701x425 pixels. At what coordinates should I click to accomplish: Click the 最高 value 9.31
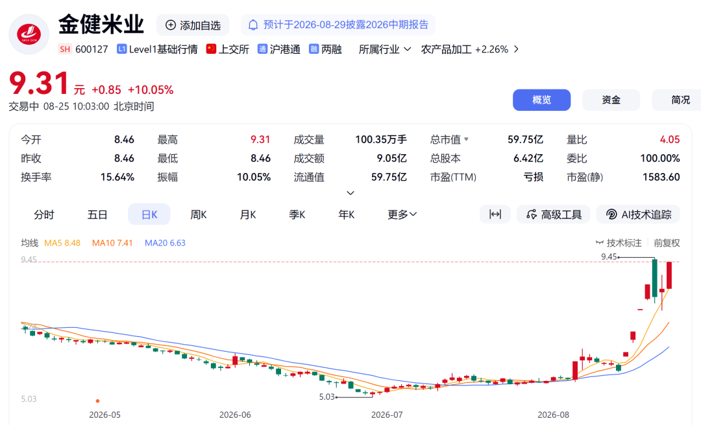tap(260, 139)
